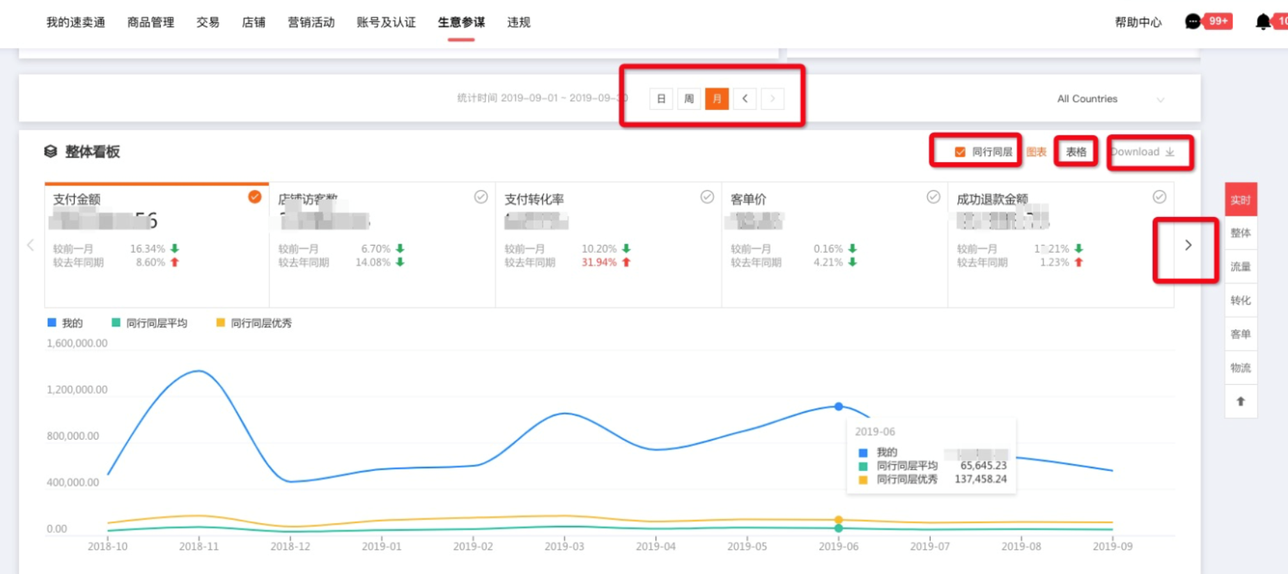The height and width of the screenshot is (574, 1288).
Task: Select the 客单价 metric check circle
Action: tap(933, 197)
